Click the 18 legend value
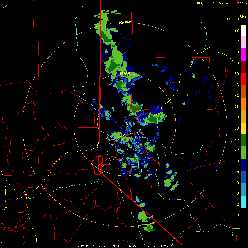This screenshot has height=248, width=248. [237, 161]
